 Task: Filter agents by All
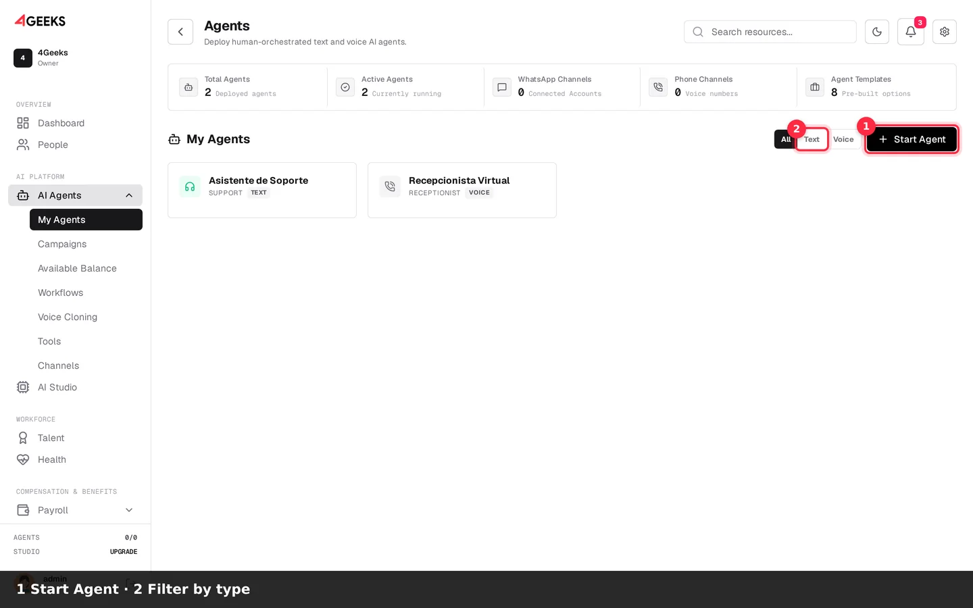point(784,139)
